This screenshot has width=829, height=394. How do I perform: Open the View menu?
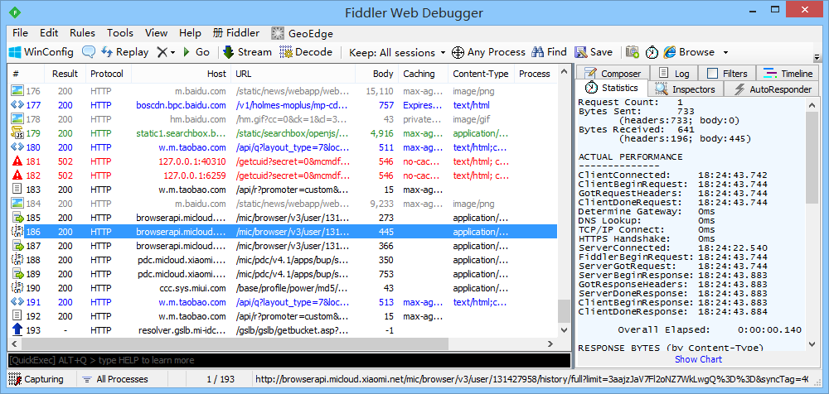(156, 33)
